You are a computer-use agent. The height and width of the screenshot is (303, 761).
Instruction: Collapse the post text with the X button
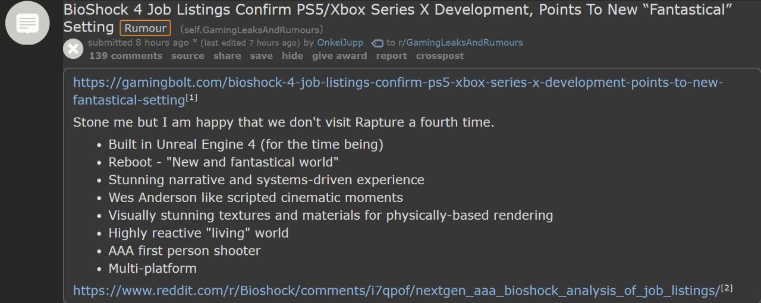click(73, 49)
